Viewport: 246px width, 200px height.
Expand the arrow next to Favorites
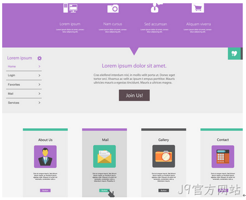[40, 85]
